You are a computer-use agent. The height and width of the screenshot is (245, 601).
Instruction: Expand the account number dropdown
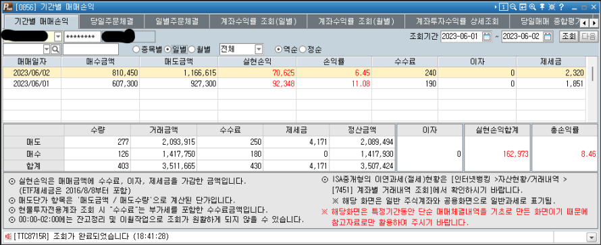click(x=58, y=37)
